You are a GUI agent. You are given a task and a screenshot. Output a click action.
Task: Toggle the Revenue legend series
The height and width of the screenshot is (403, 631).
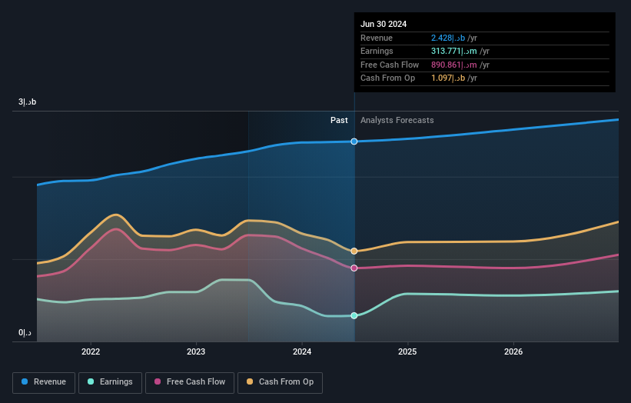point(44,382)
